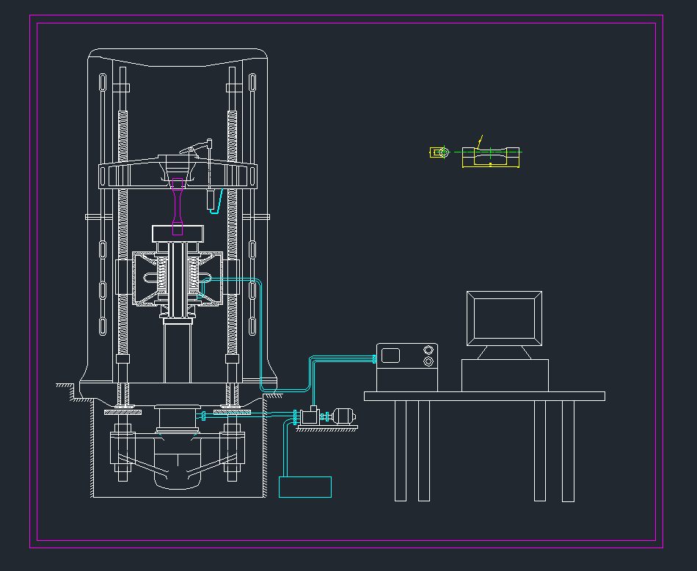Select the magenta test specimen in grips
The image size is (697, 571).
[178, 208]
